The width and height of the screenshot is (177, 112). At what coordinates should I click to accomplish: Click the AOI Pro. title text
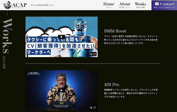tap(112, 85)
